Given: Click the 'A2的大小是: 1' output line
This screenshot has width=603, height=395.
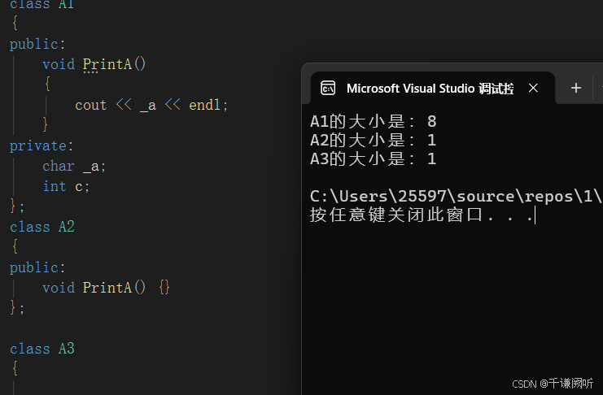Looking at the screenshot, I should 373,141.
